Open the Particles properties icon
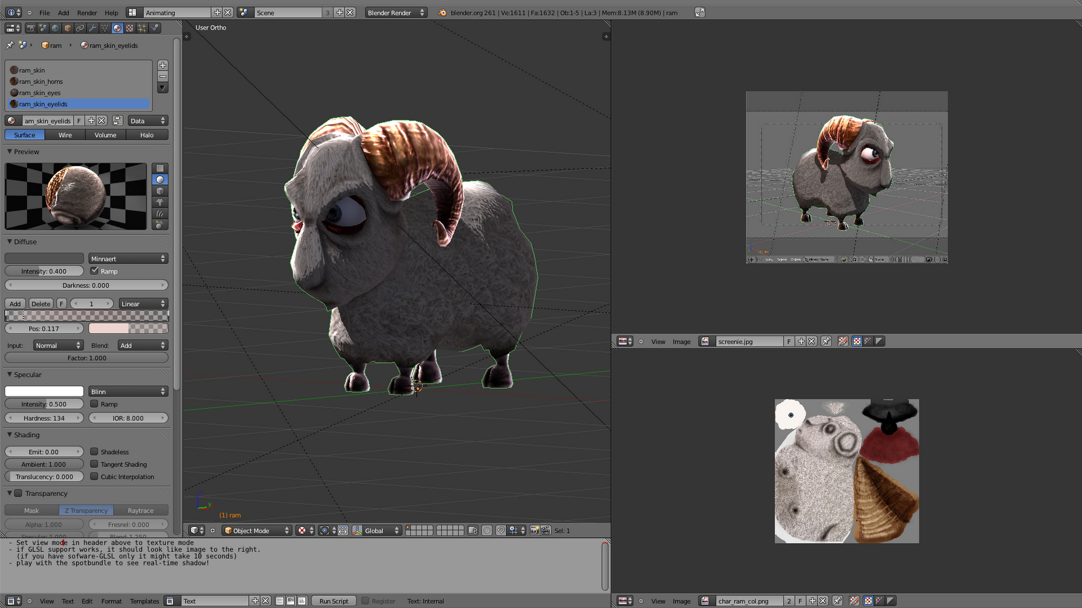This screenshot has width=1082, height=608. (141, 28)
